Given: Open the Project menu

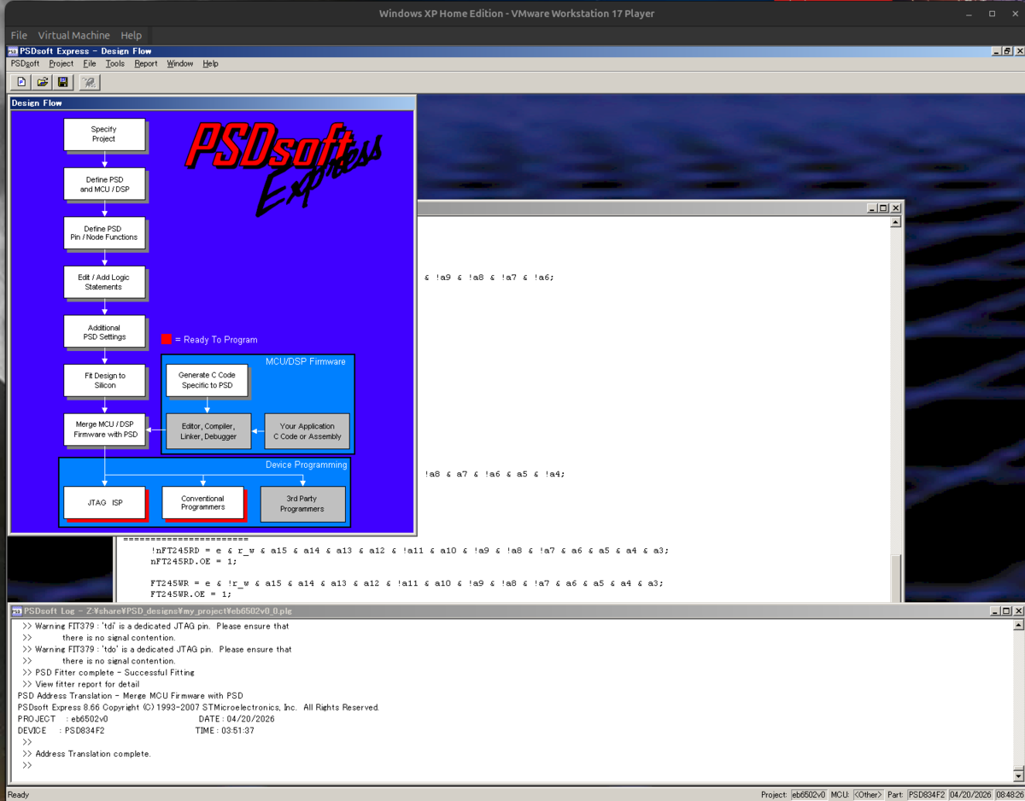Looking at the screenshot, I should [x=61, y=64].
